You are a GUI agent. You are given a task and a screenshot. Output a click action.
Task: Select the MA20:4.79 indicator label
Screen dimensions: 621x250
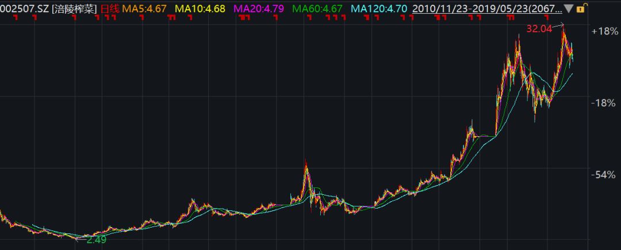tap(259, 8)
